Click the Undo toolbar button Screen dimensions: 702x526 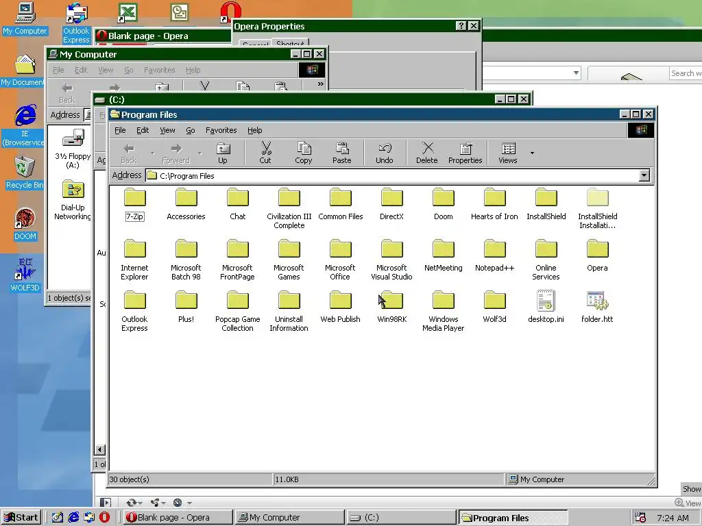pyautogui.click(x=384, y=153)
